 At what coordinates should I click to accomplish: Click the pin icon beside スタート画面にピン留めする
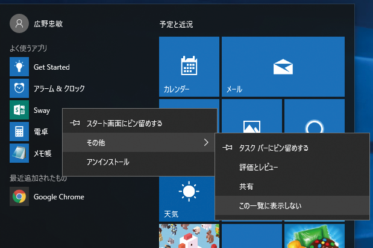pyautogui.click(x=75, y=123)
